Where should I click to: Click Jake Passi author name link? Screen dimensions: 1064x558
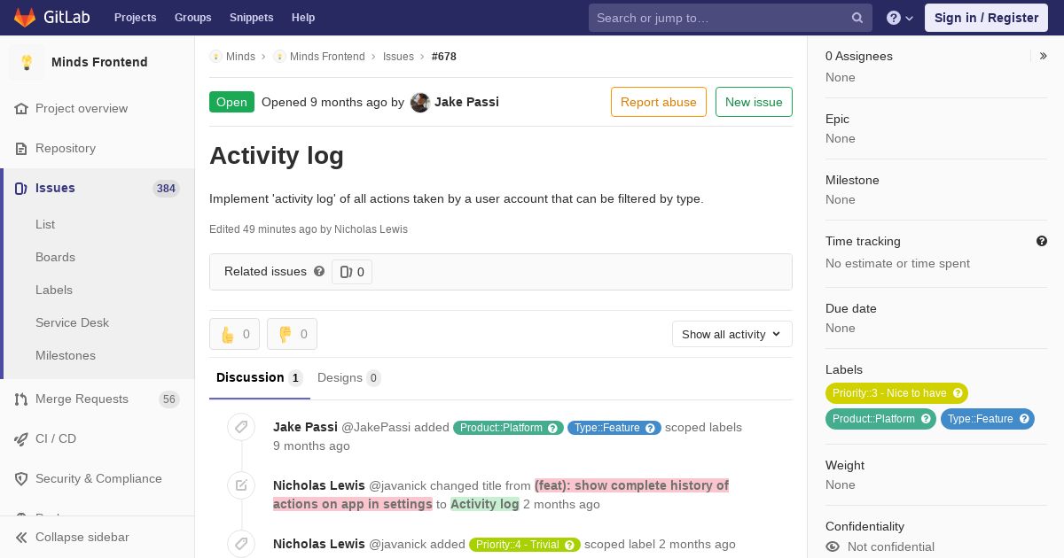(x=466, y=102)
